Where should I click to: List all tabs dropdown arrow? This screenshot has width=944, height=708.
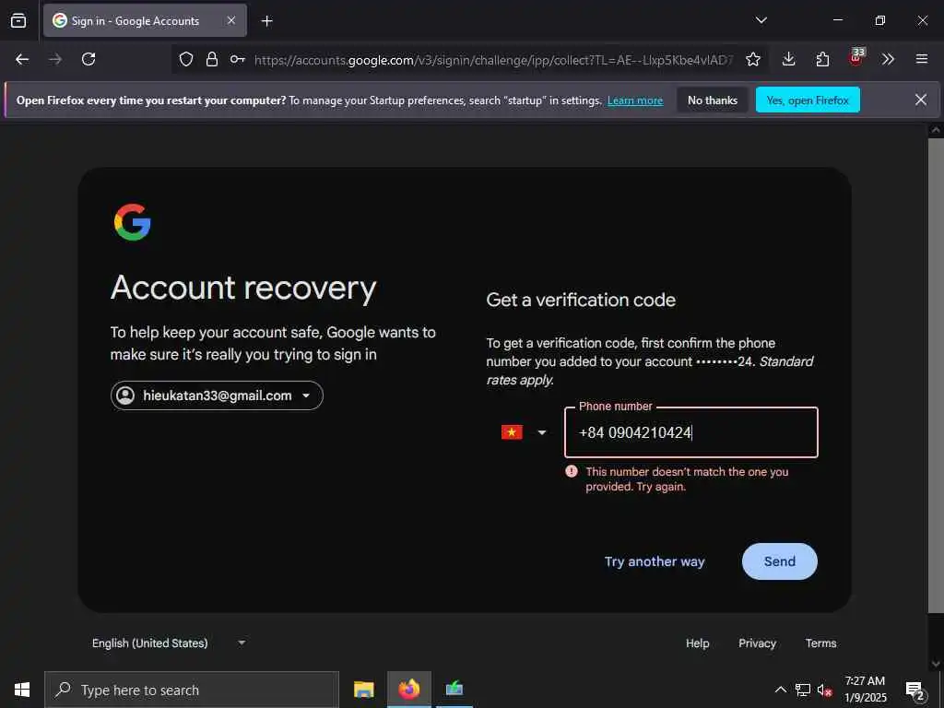(761, 20)
